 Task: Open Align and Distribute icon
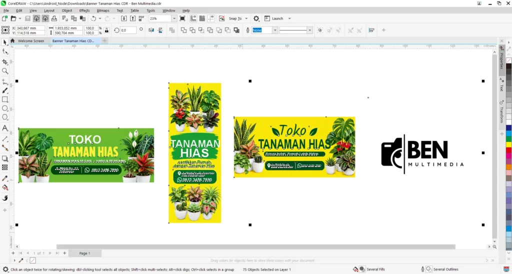click(371, 30)
